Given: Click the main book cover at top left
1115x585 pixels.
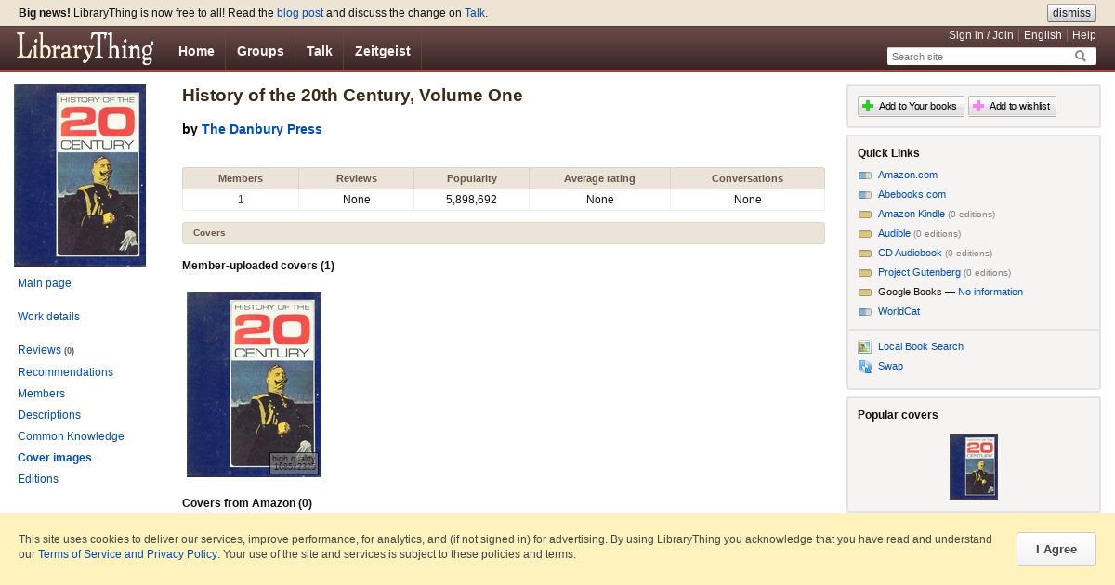Looking at the screenshot, I should (80, 175).
